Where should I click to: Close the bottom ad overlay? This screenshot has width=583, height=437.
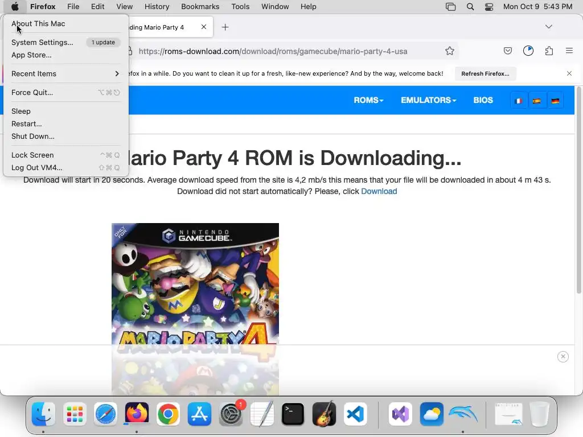point(563,357)
